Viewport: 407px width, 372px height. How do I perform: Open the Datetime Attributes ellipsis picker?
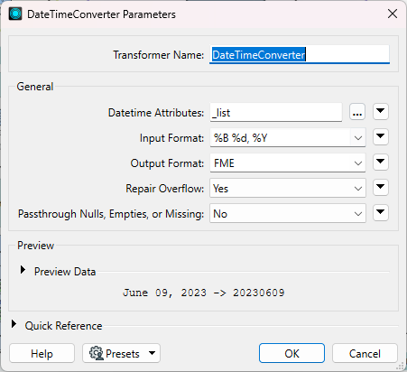[x=357, y=112]
